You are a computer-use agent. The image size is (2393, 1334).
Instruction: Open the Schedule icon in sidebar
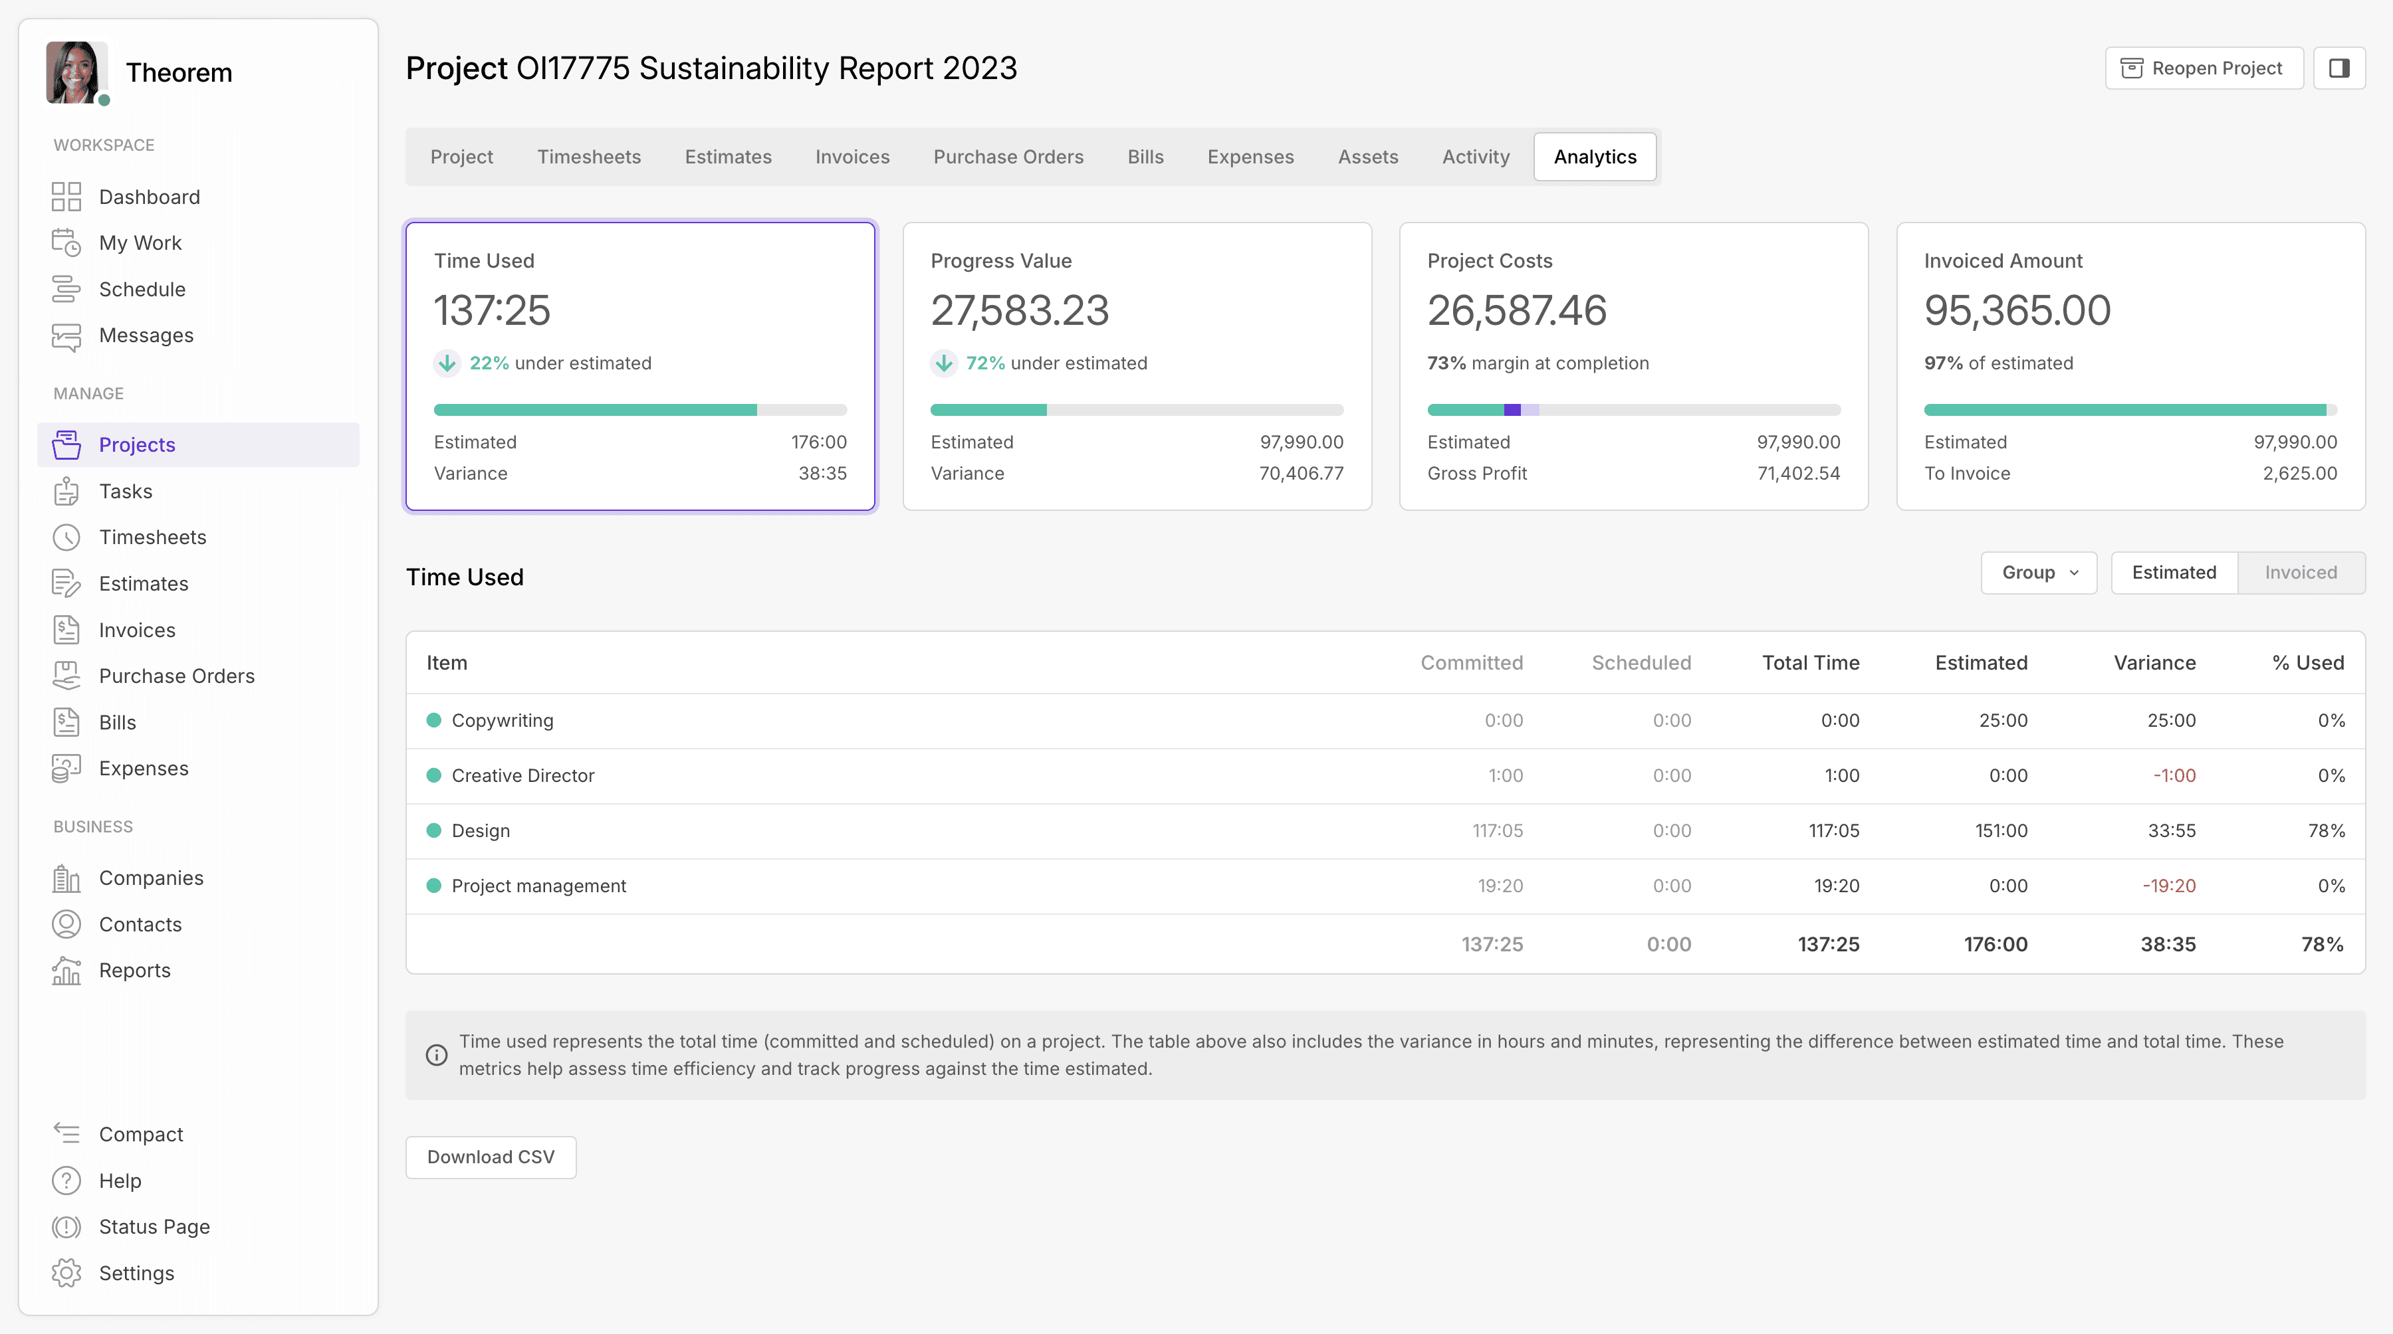click(x=66, y=290)
